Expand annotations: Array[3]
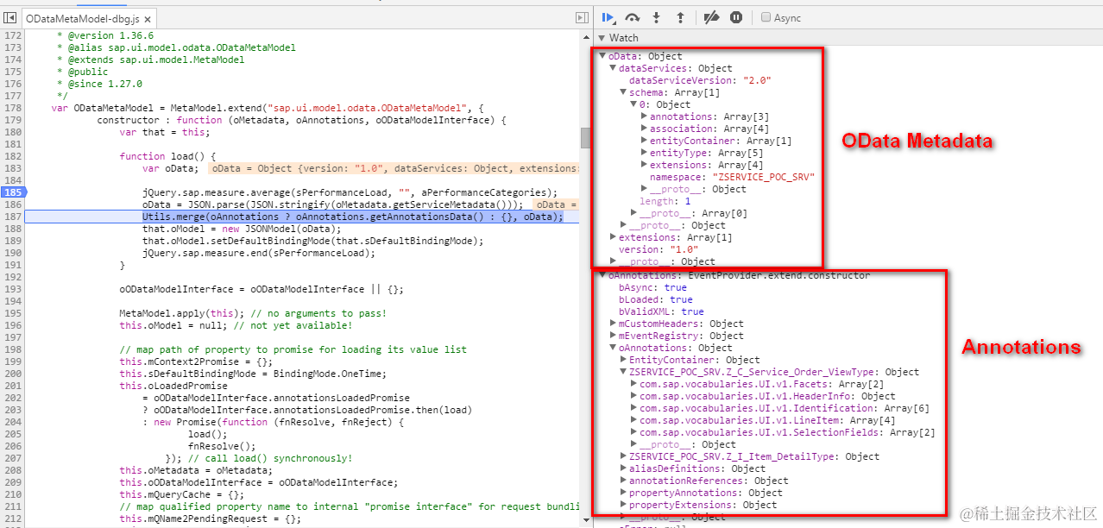This screenshot has height=528, width=1103. [644, 116]
